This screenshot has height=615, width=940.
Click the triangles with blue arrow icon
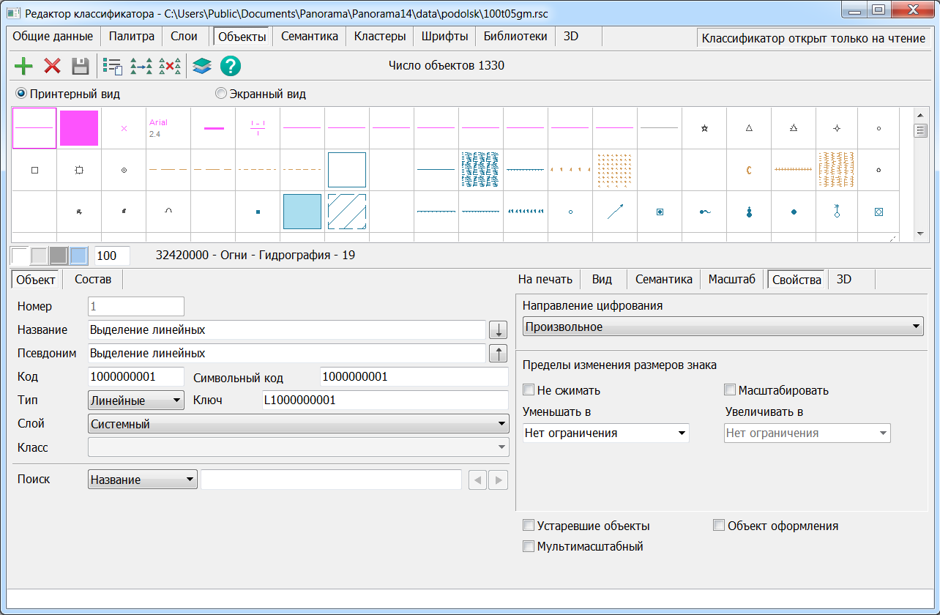pos(141,67)
